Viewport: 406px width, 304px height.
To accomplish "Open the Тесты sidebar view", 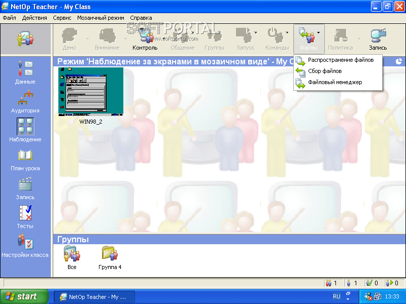I will 25,217.
